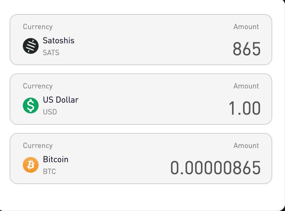Click the Satoshis currency icon
The height and width of the screenshot is (211, 285).
pos(31,46)
